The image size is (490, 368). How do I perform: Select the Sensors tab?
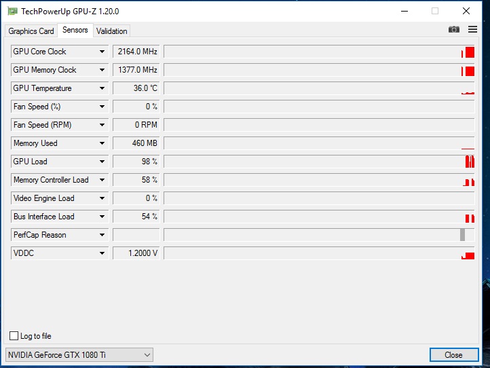[75, 30]
